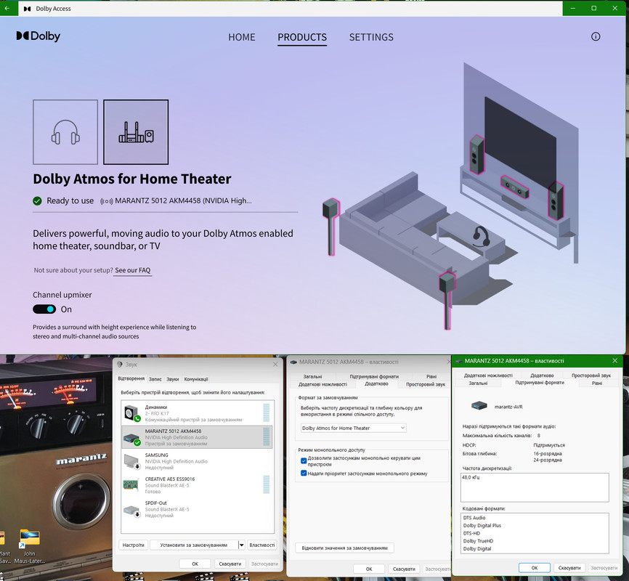Screen dimensions: 629x581
Task: Select 48,0 кГц in the sample rate list
Action: click(471, 477)
